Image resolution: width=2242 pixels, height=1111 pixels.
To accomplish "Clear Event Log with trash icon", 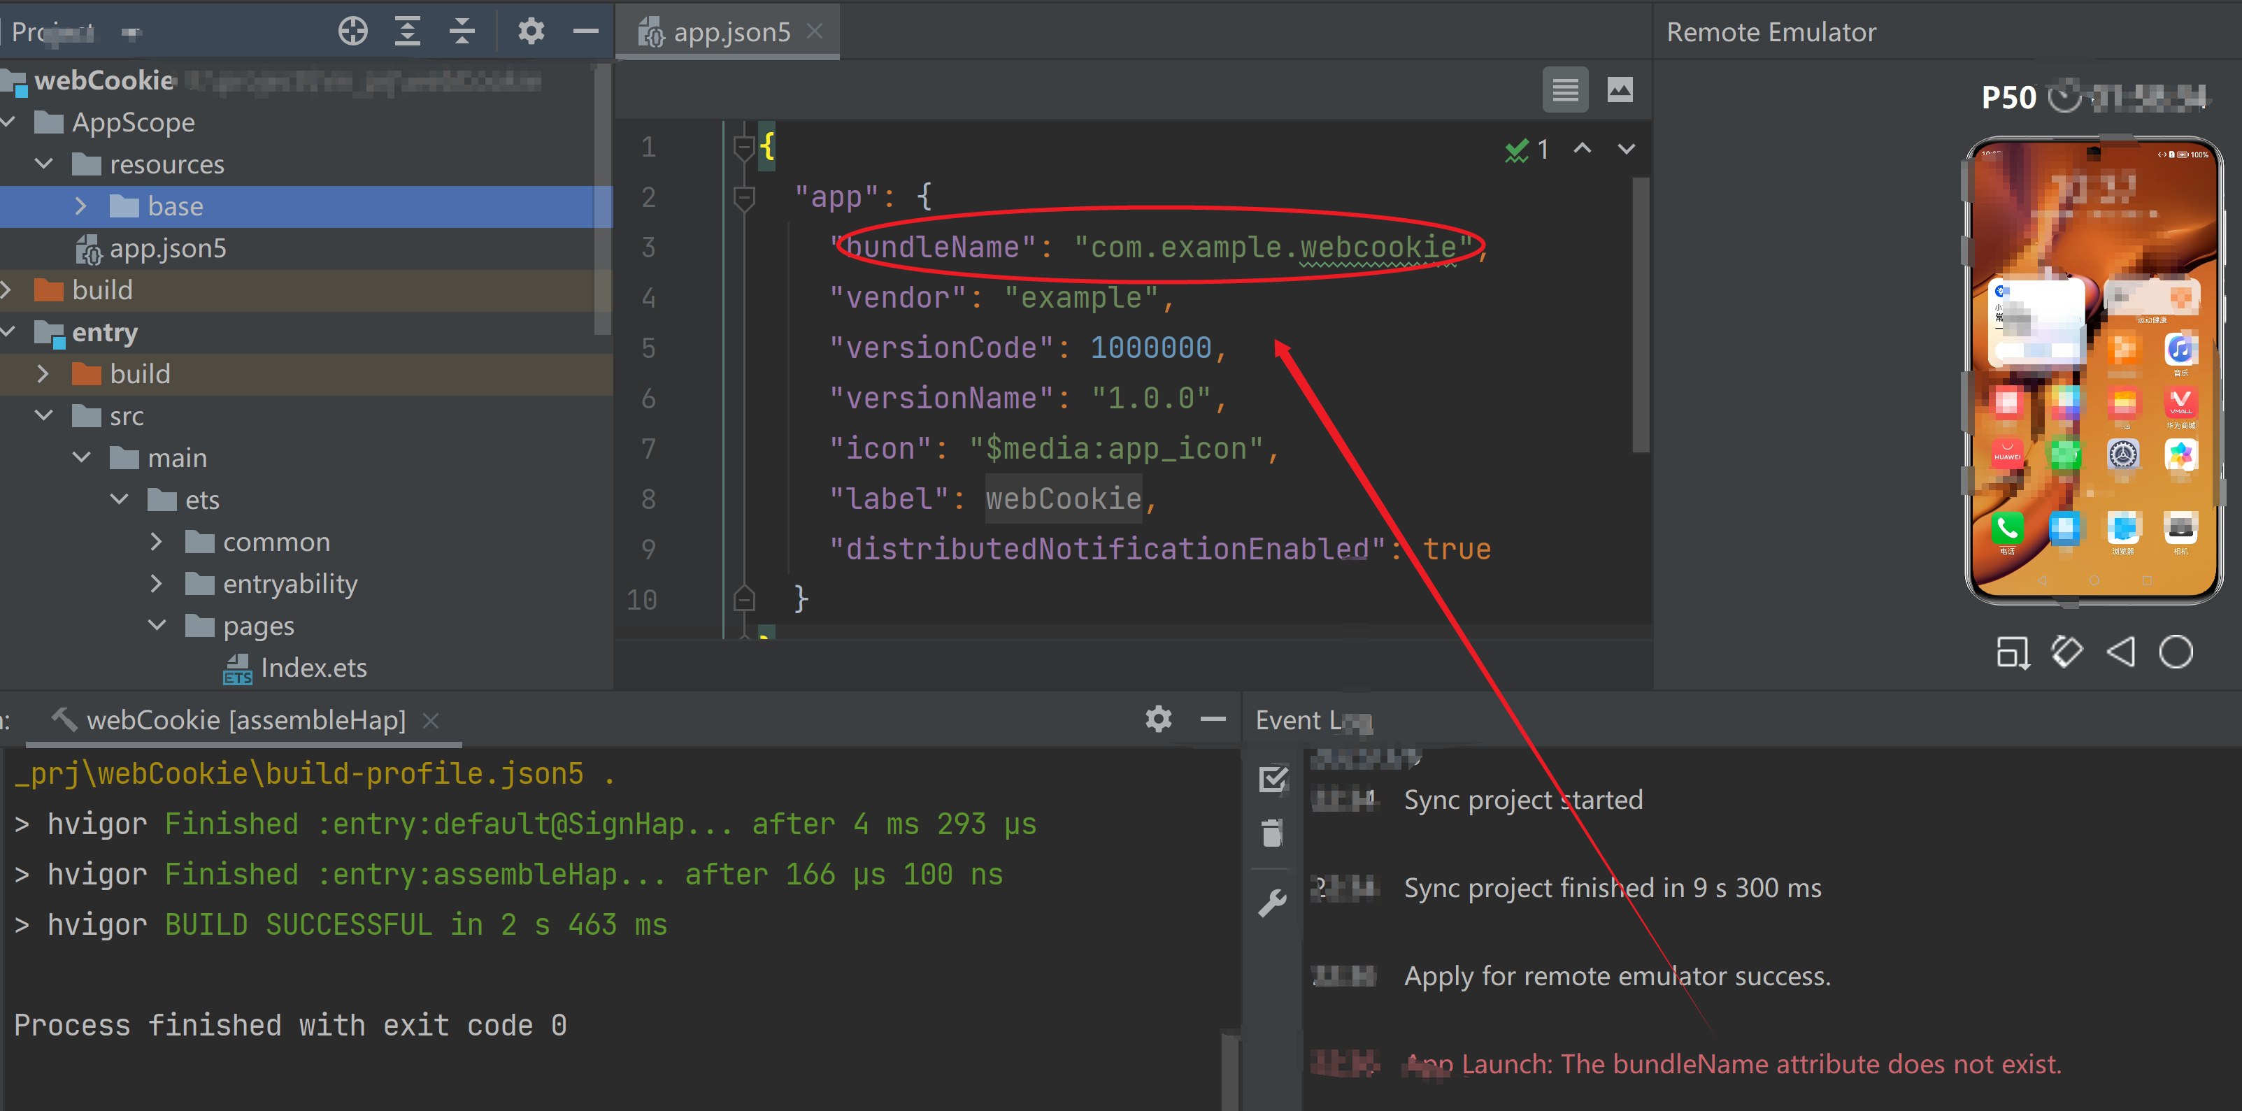I will point(1273,833).
